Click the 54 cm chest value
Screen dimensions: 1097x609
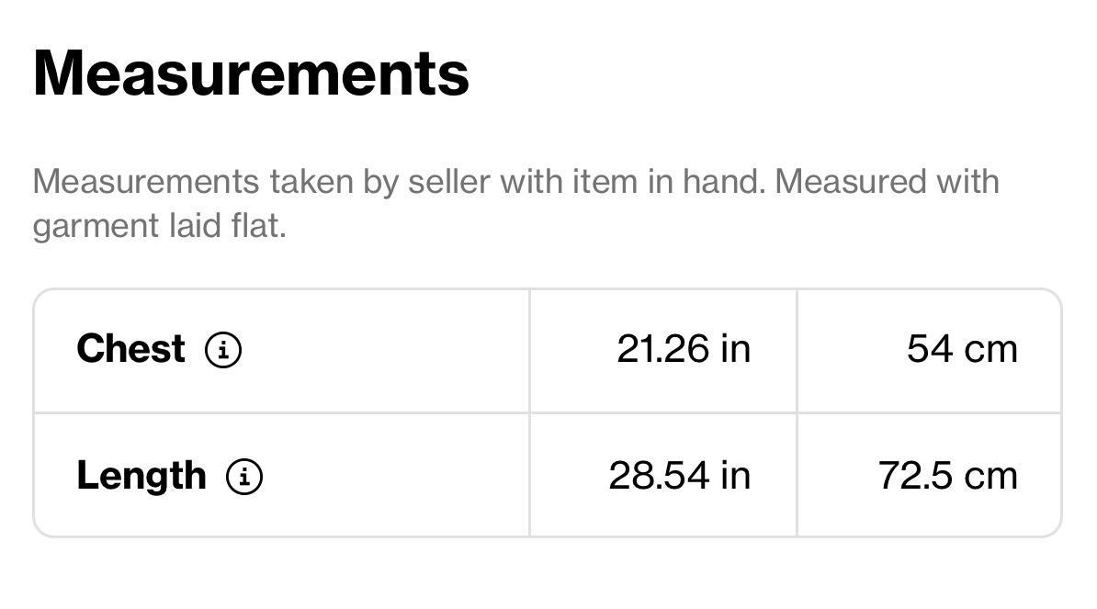pyautogui.click(x=962, y=348)
